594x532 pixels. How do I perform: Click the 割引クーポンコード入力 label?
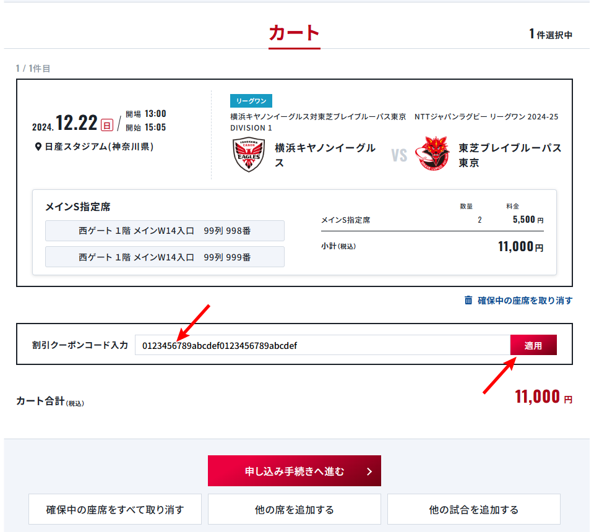point(80,345)
